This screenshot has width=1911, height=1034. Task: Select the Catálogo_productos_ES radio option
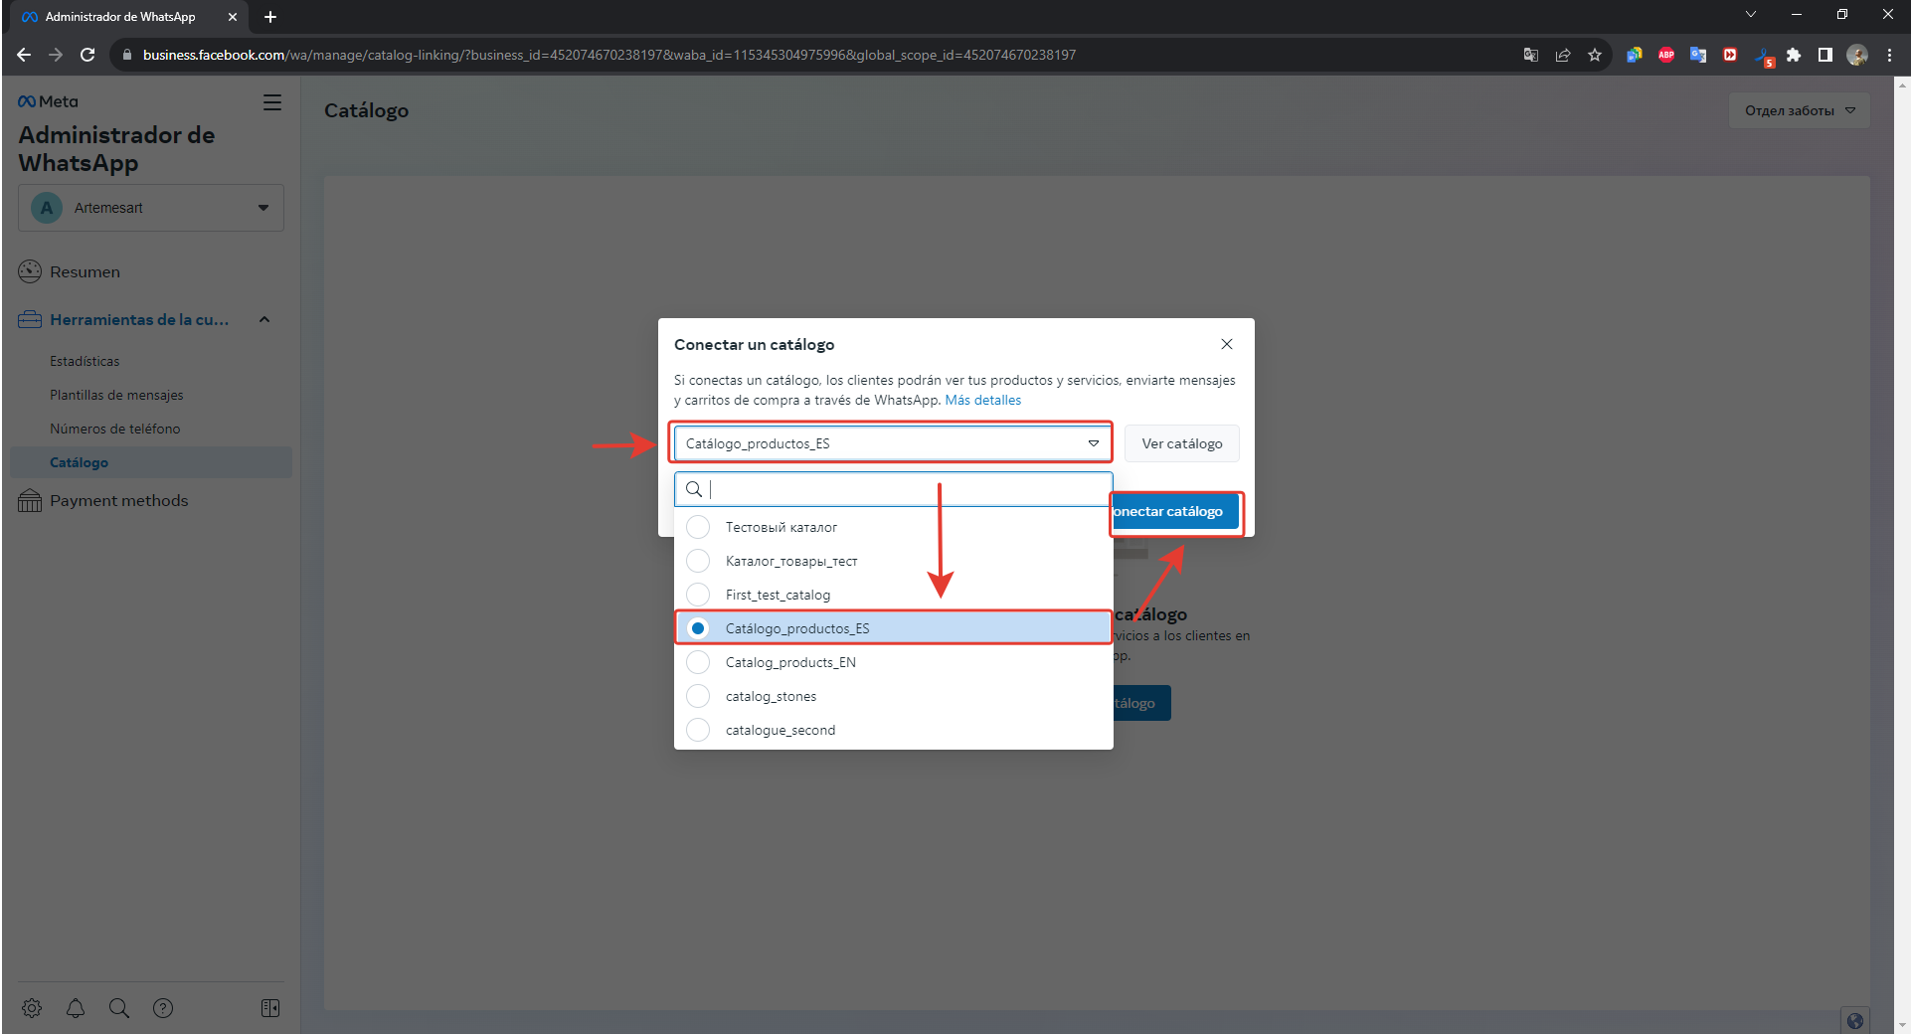[x=698, y=628]
